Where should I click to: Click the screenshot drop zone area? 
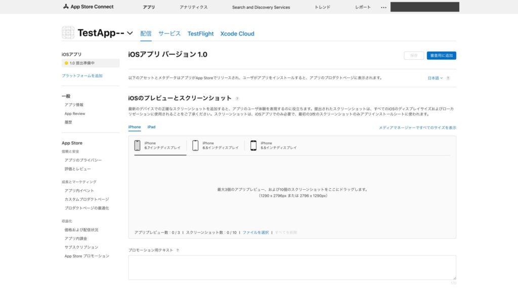point(292,192)
